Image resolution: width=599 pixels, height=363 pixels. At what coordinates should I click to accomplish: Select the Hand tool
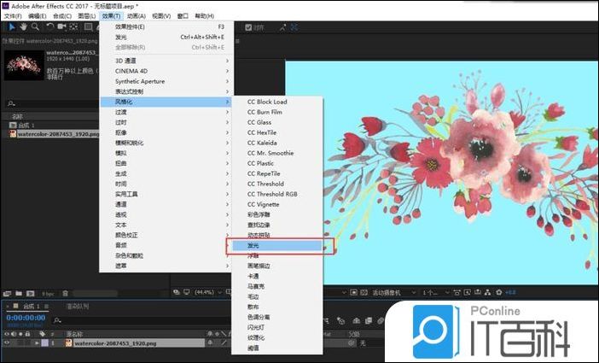pyautogui.click(x=23, y=27)
